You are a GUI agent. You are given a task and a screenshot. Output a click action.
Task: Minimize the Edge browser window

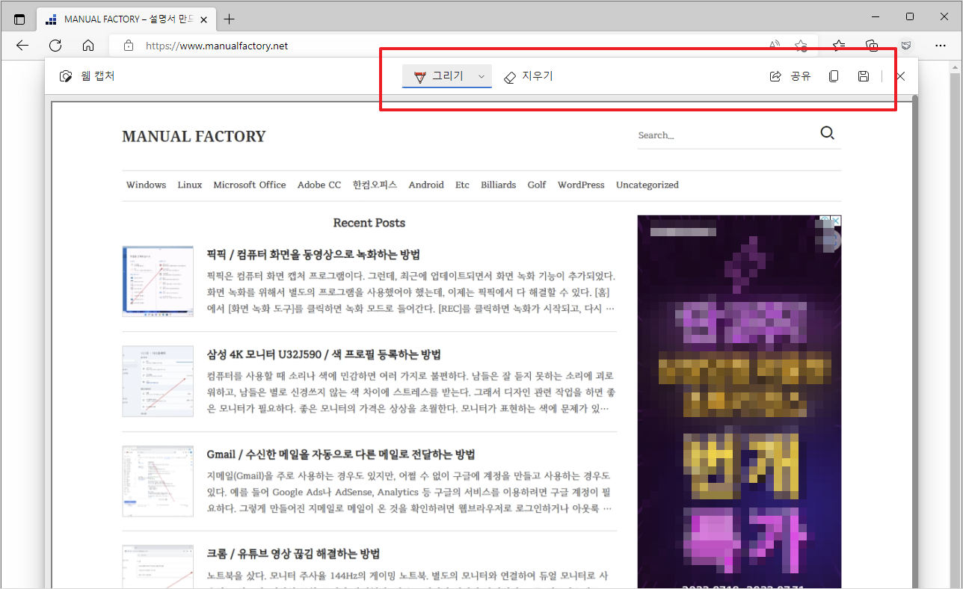(876, 16)
